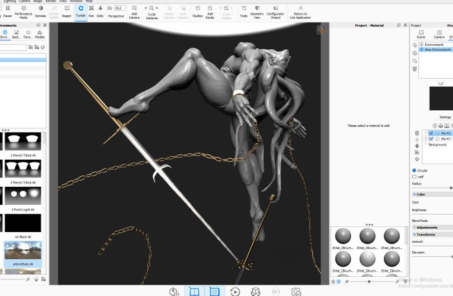This screenshot has height=296, width=453.
Task: Open the Camera menu
Action: point(25,1)
